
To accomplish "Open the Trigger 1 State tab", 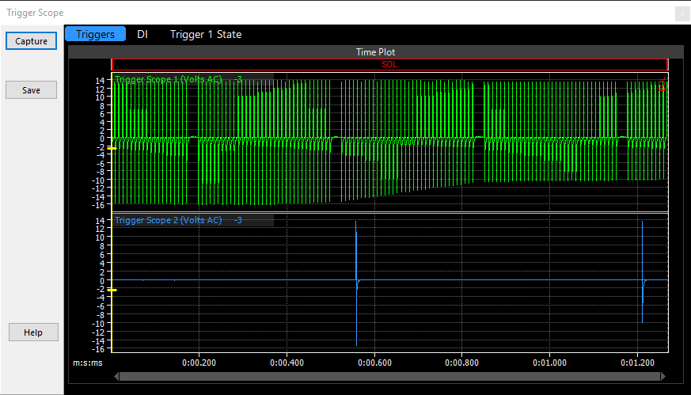I will point(206,34).
